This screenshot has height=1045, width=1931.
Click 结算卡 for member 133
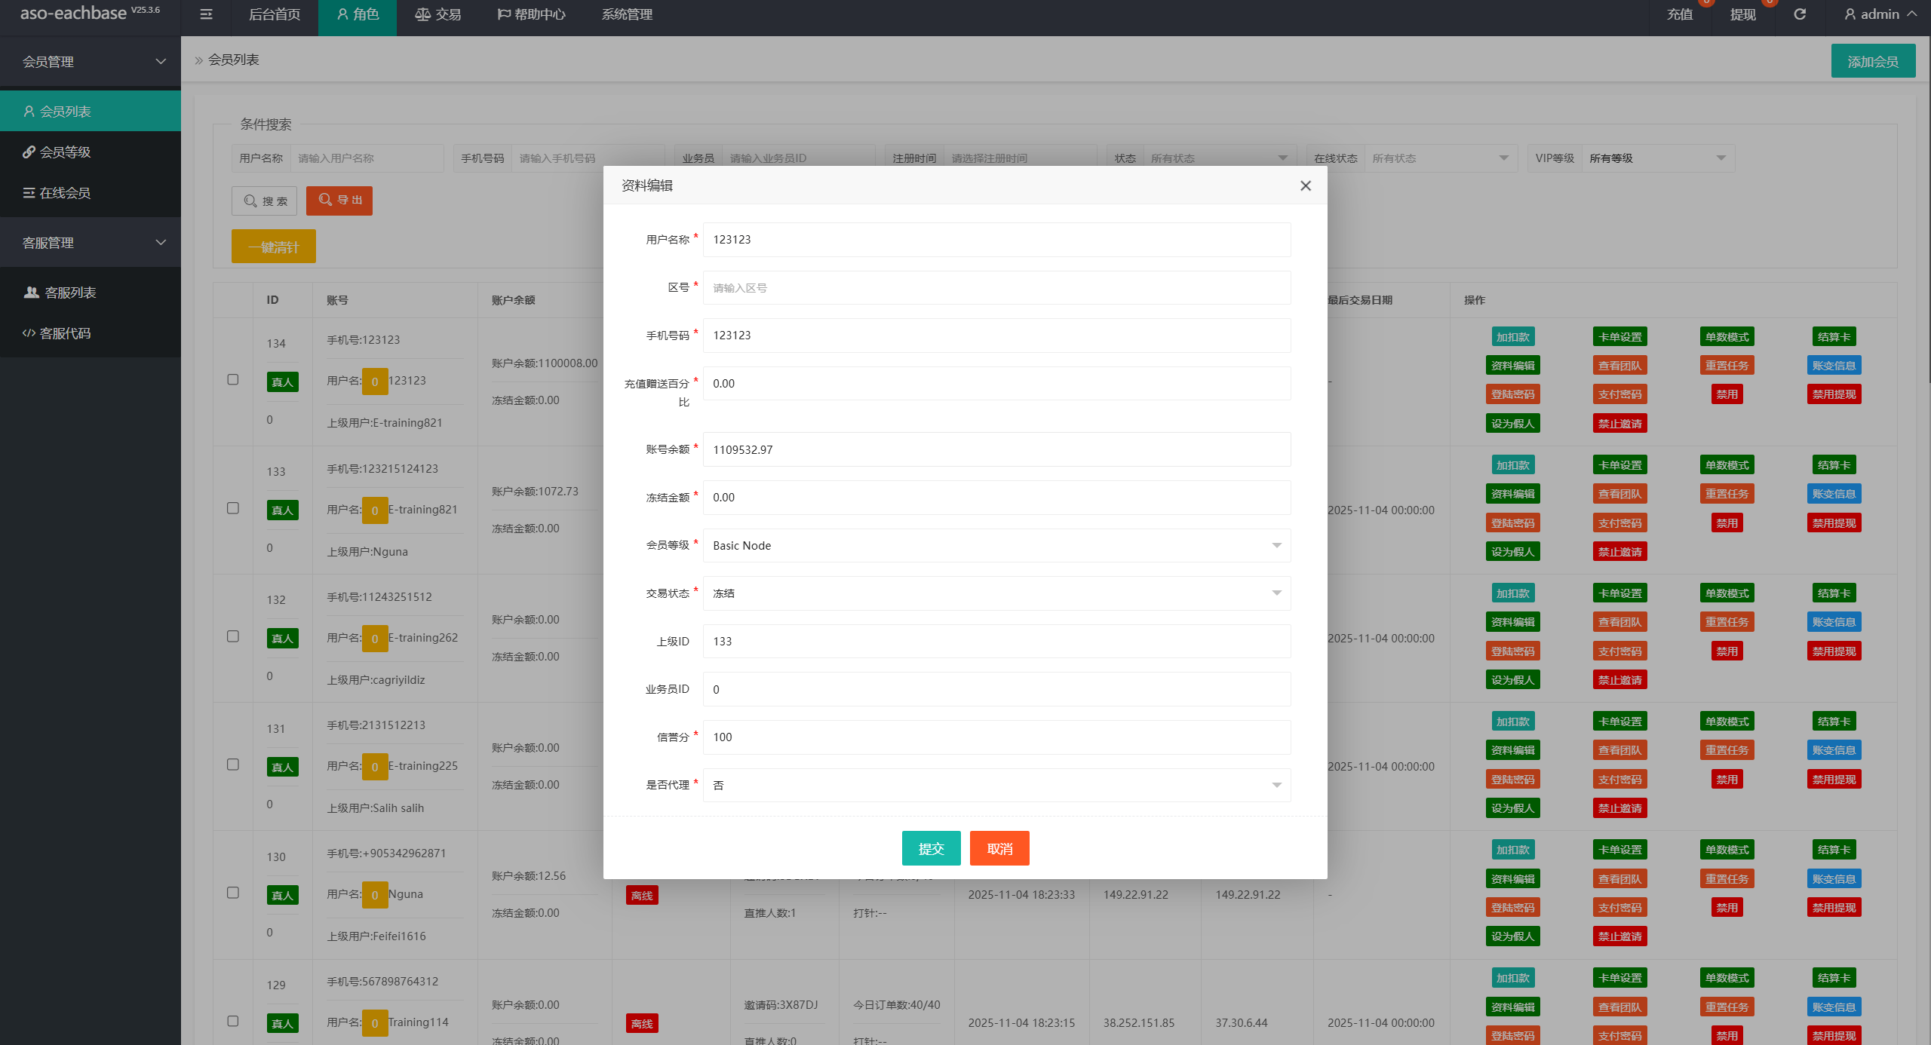(x=1834, y=465)
